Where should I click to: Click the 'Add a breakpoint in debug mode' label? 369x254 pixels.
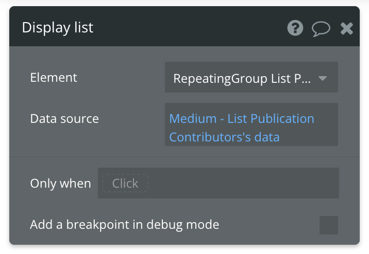124,225
